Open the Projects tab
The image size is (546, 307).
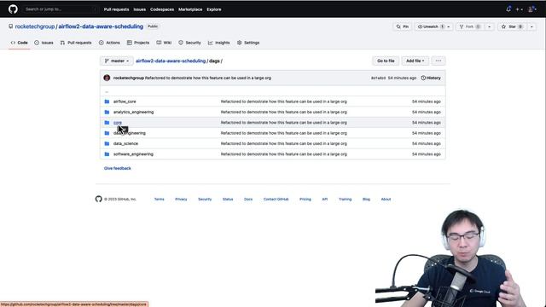pyautogui.click(x=138, y=43)
